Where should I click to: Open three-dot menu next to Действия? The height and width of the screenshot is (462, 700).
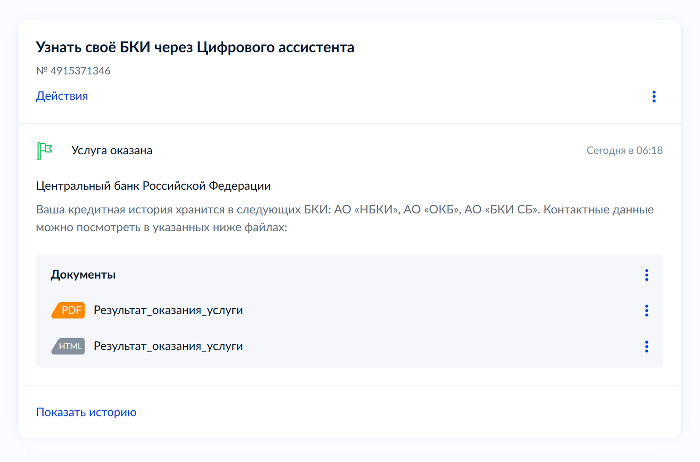coord(653,96)
